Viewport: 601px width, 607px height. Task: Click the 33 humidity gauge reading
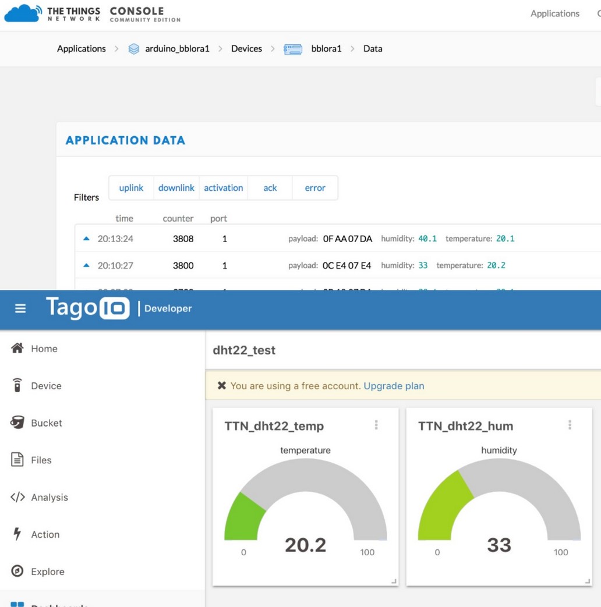pyautogui.click(x=499, y=545)
